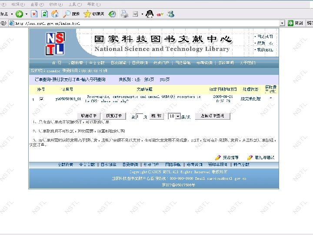Click the pencil icon at the far right footer
313x235 pixels.
coord(250,158)
